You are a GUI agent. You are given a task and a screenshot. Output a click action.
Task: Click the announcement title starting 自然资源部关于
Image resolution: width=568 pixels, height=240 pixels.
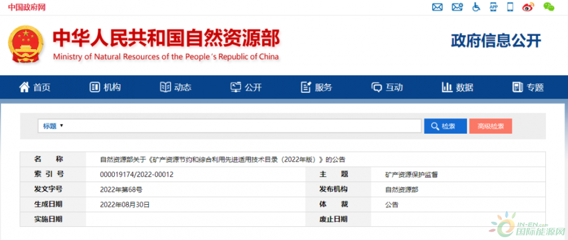[x=223, y=159]
